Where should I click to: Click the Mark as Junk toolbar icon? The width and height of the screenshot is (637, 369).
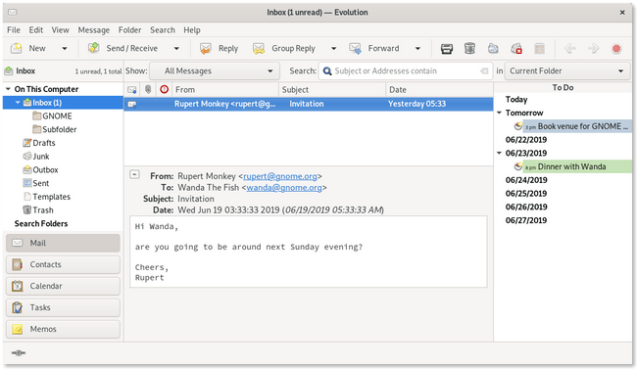click(493, 48)
